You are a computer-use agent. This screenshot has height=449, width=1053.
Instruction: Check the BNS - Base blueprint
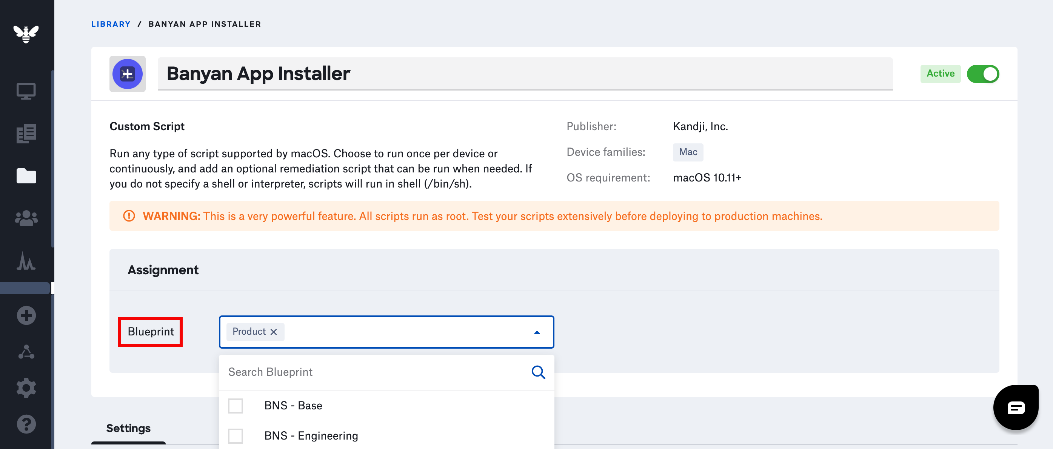point(236,406)
